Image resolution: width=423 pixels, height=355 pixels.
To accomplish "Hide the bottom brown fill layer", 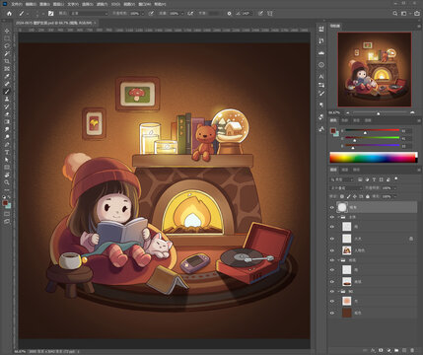I will pos(332,313).
